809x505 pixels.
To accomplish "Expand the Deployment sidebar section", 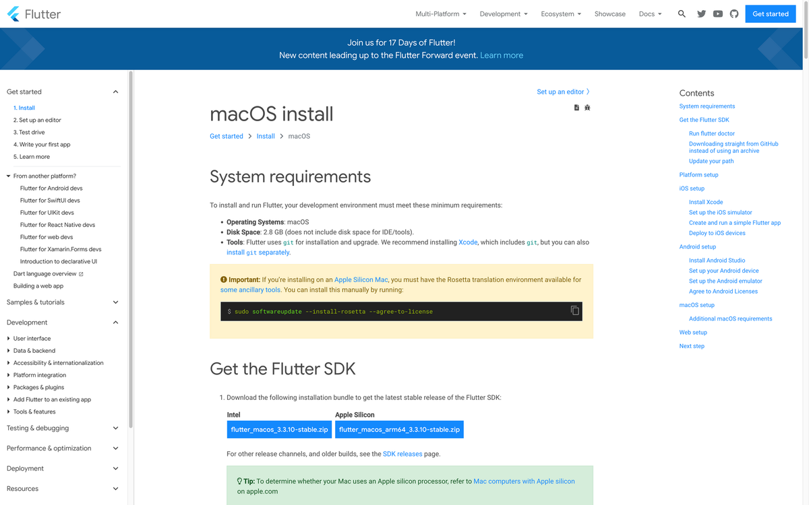I will [x=63, y=469].
